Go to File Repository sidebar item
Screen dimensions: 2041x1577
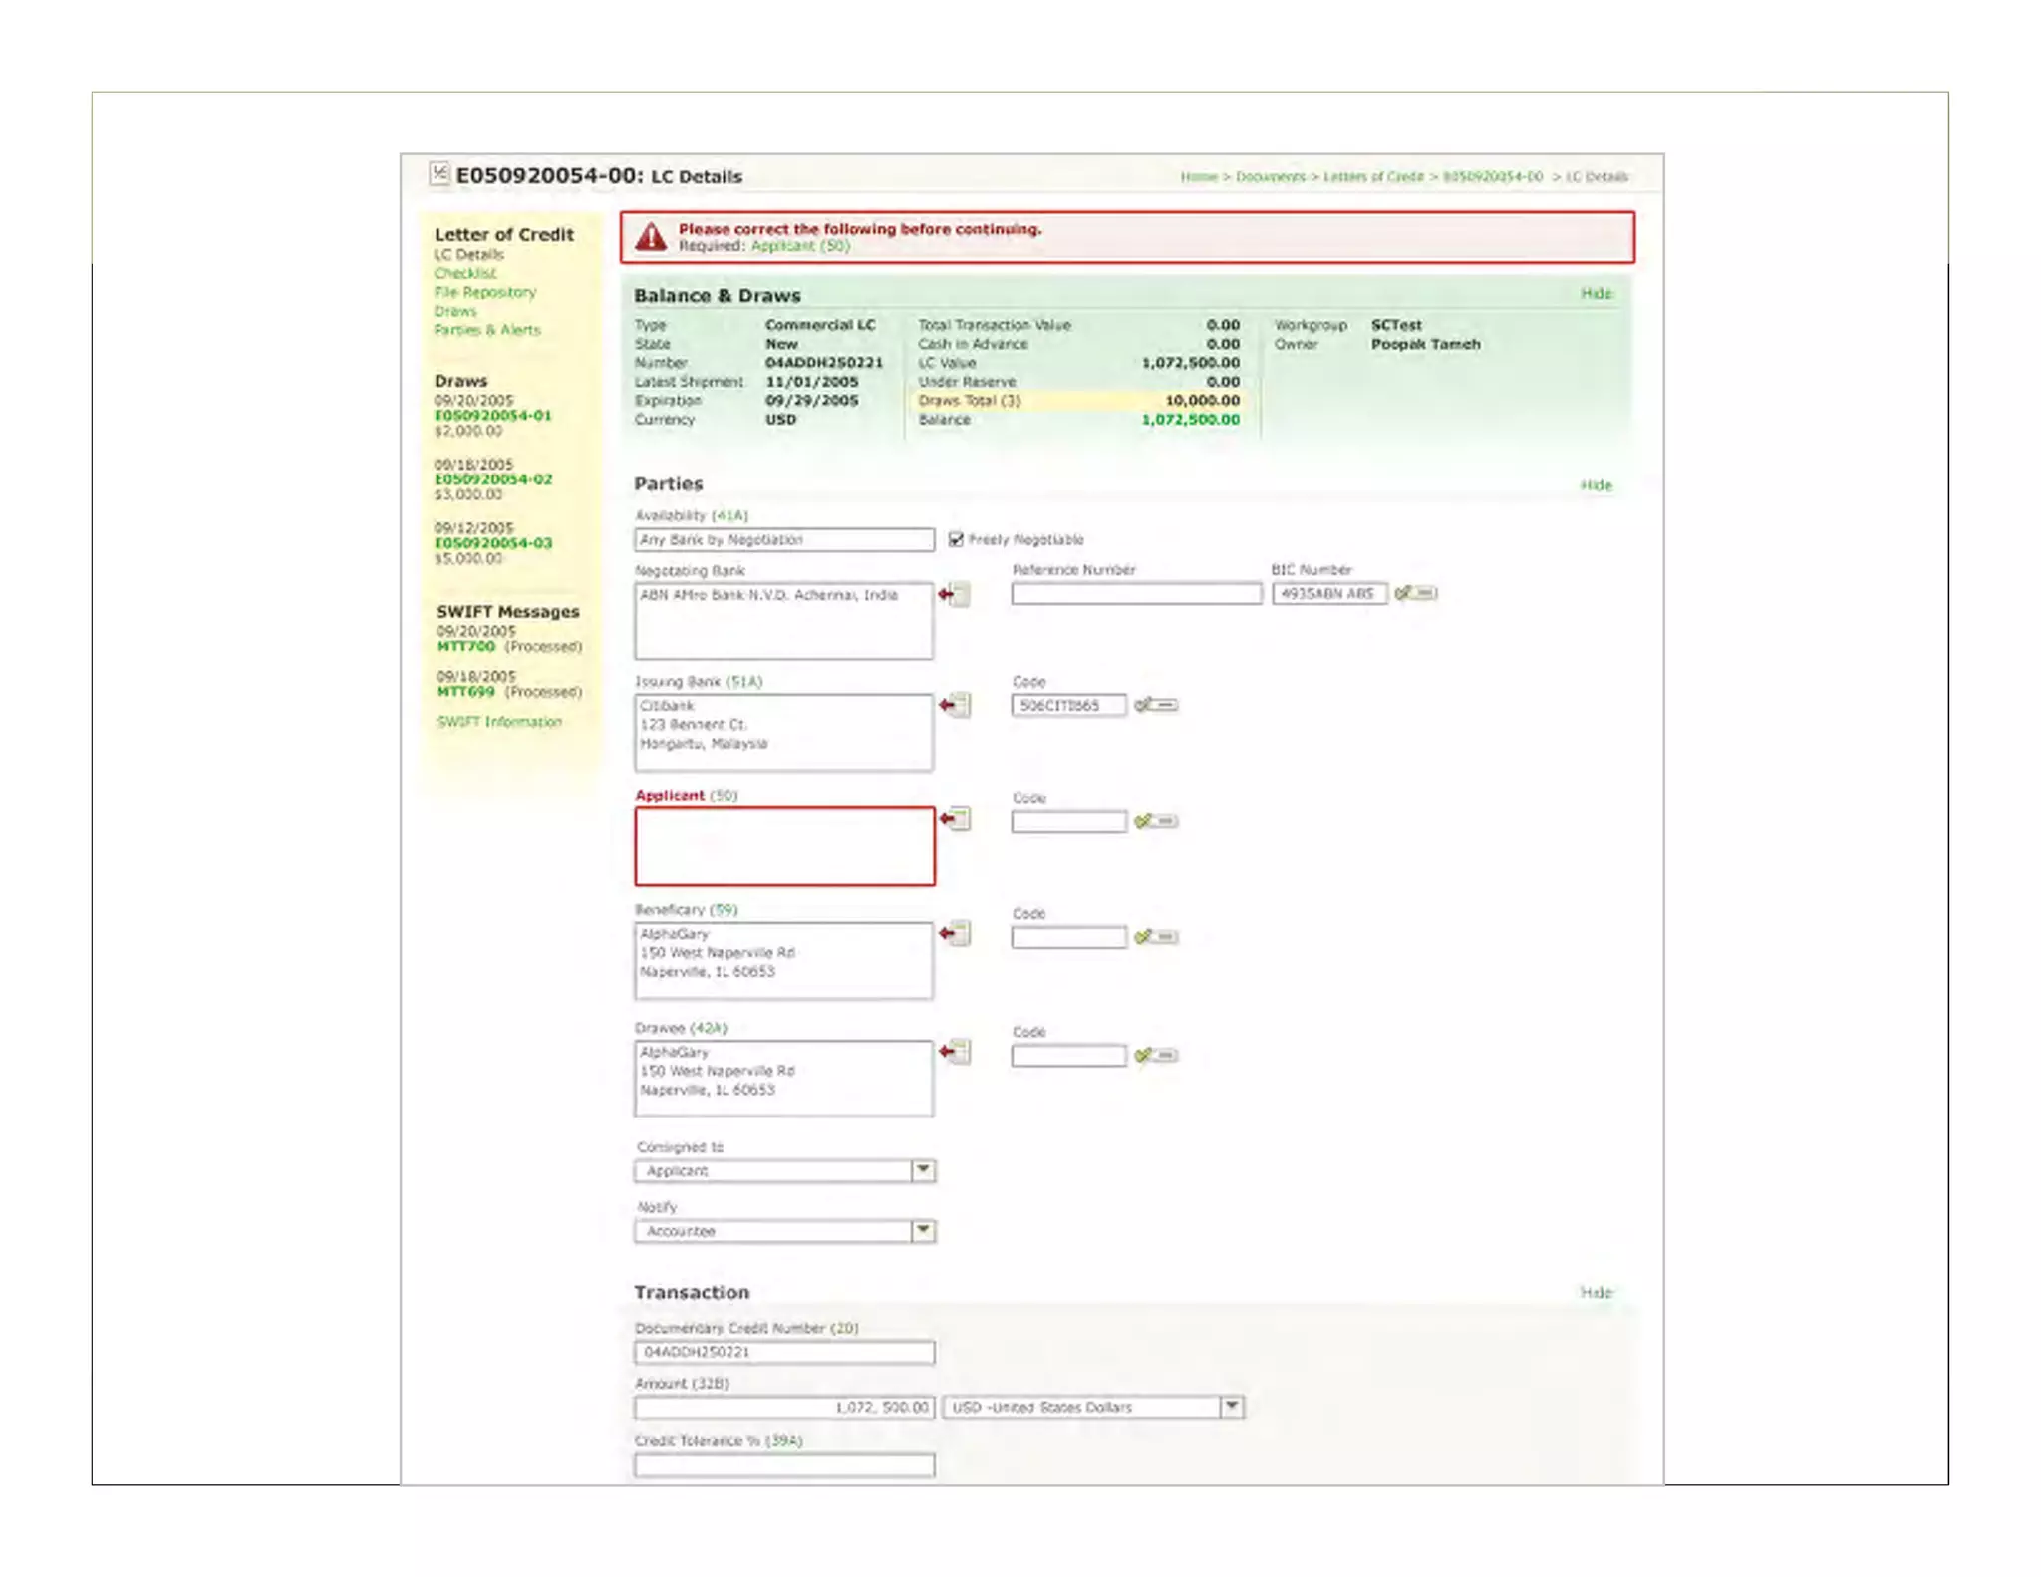coord(484,292)
